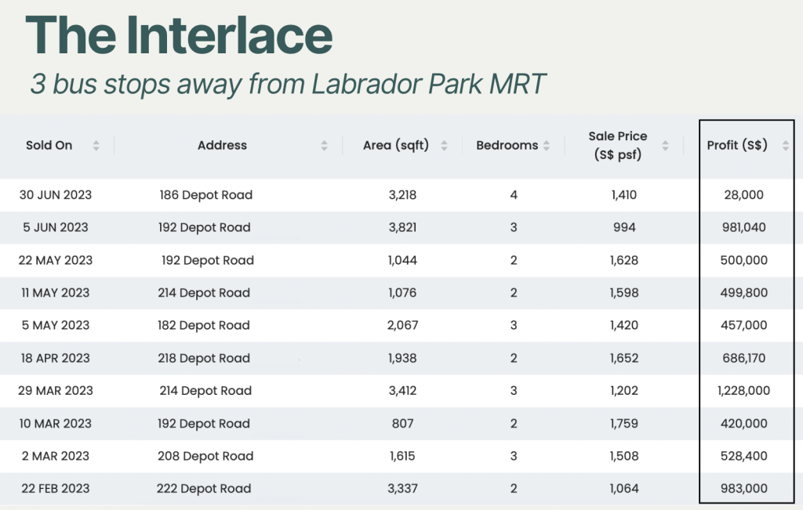Click the profit value 457,000
Viewport: 803px width, 510px height.
pos(743,325)
